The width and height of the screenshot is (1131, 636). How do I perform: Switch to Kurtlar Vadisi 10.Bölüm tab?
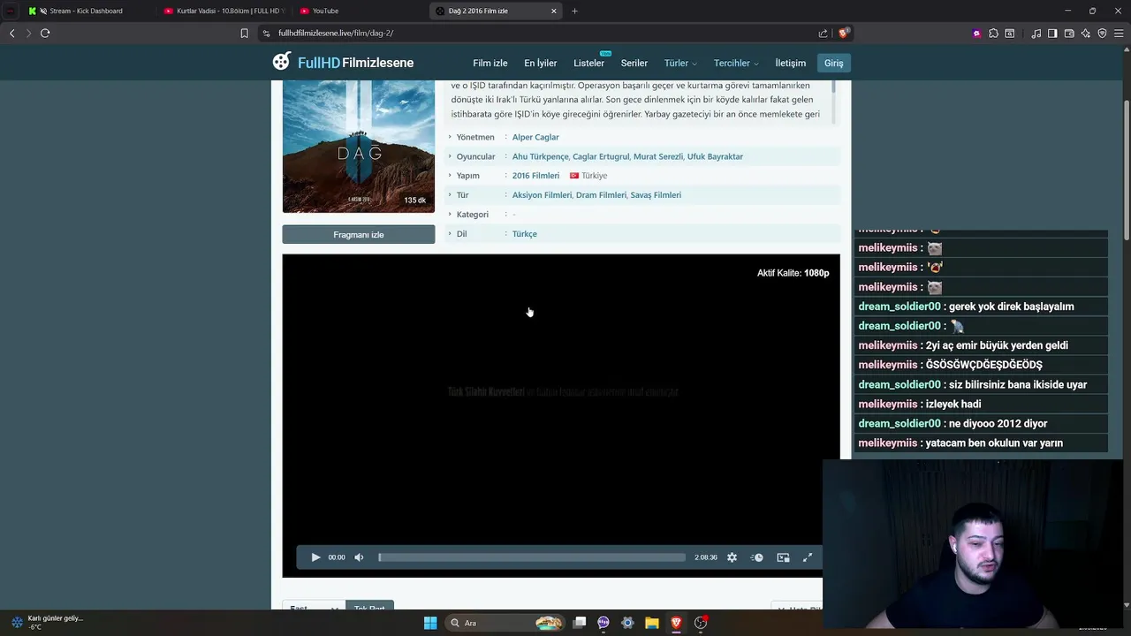224,11
